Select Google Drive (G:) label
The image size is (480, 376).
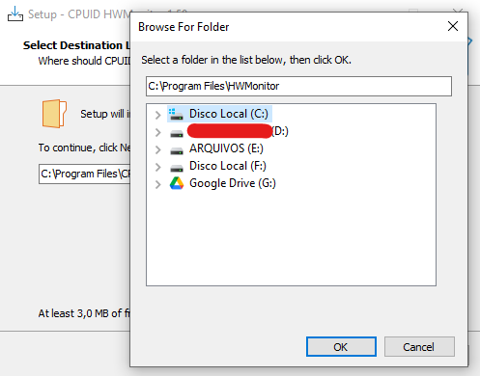(233, 183)
